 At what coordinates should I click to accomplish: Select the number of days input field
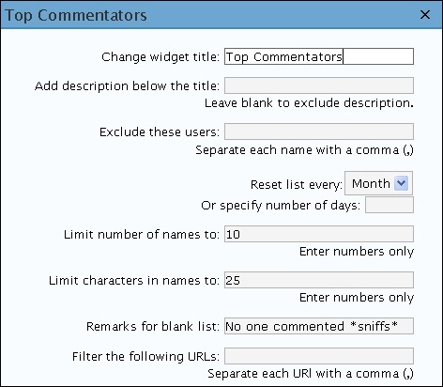(x=390, y=205)
